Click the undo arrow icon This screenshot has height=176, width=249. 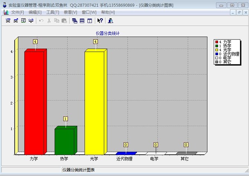(41, 21)
